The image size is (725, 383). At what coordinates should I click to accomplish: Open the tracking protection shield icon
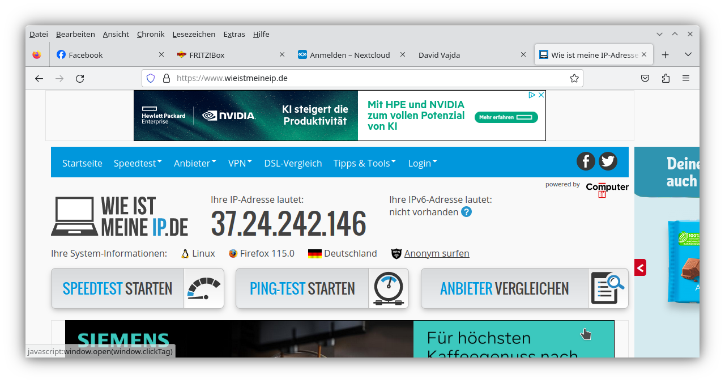pos(151,78)
